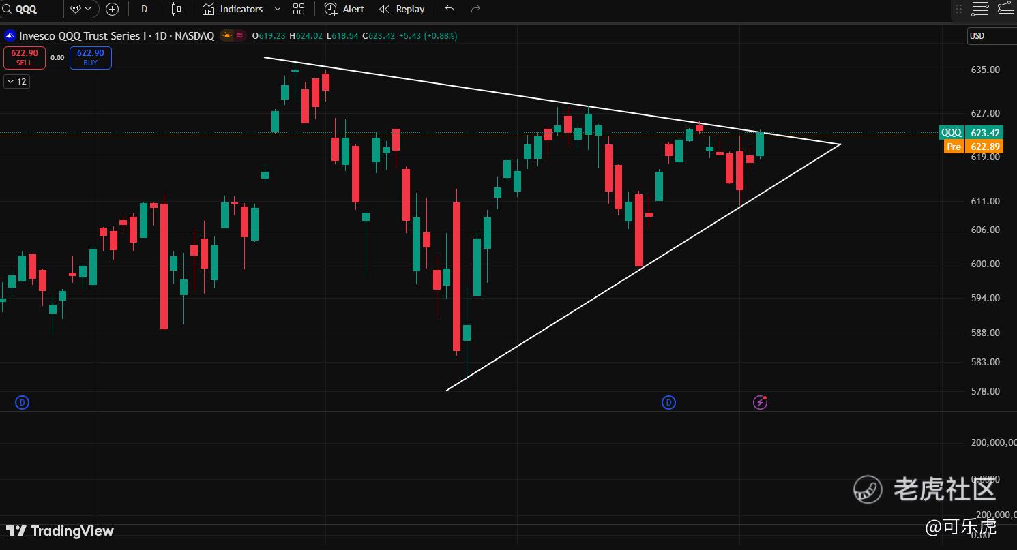Click the sun market status icon

pyautogui.click(x=226, y=35)
